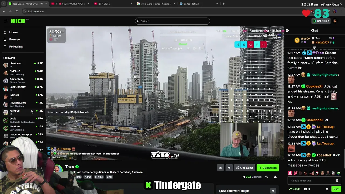
Task: Open JackDoherty channel in Following list
Action: click(x=23, y=88)
